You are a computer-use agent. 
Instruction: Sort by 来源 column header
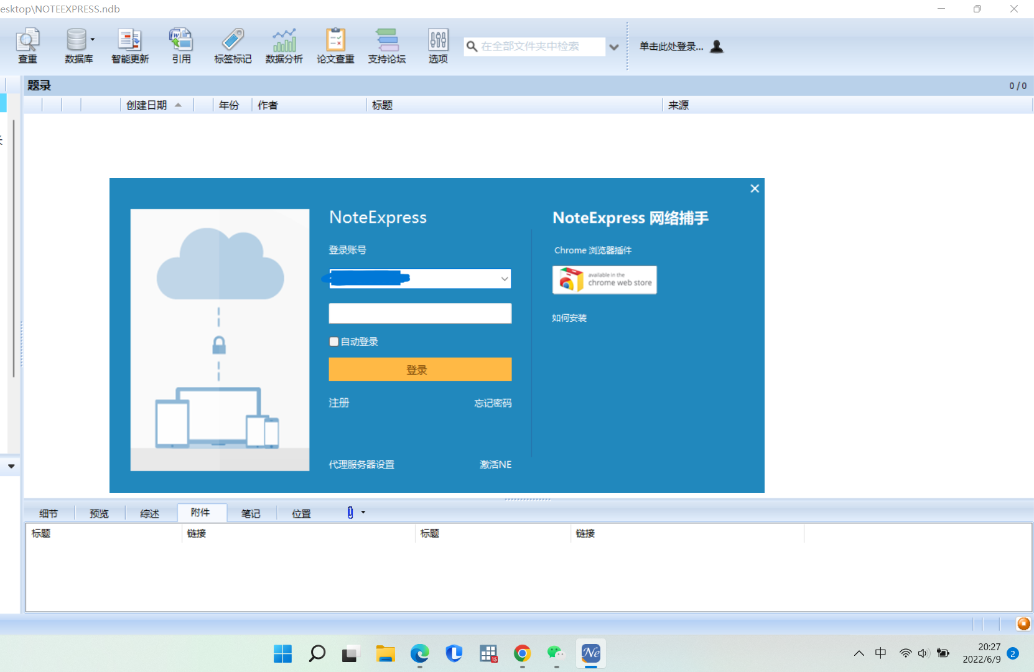[x=846, y=105]
